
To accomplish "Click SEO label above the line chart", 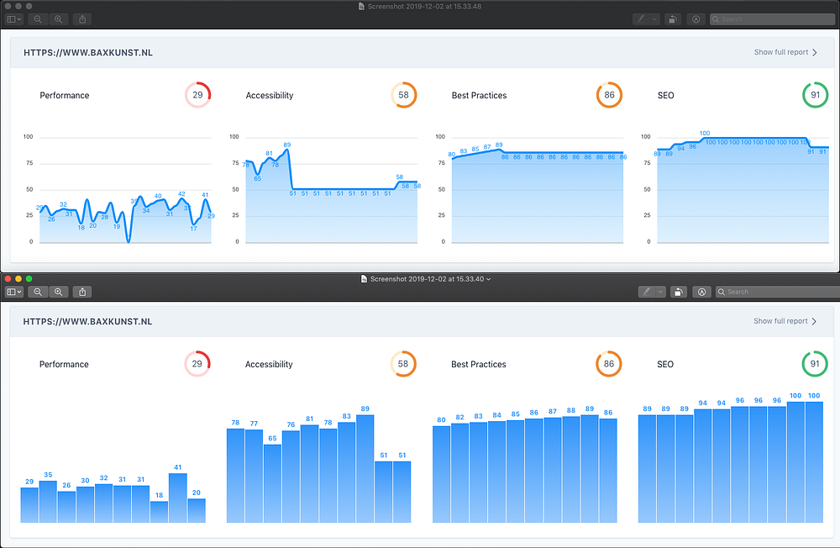I will 665,96.
